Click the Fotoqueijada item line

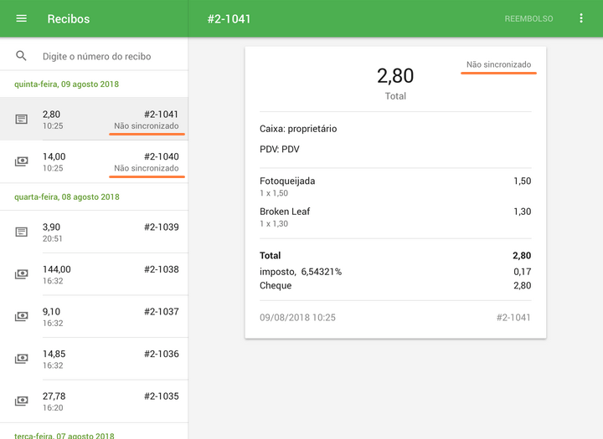click(x=394, y=186)
